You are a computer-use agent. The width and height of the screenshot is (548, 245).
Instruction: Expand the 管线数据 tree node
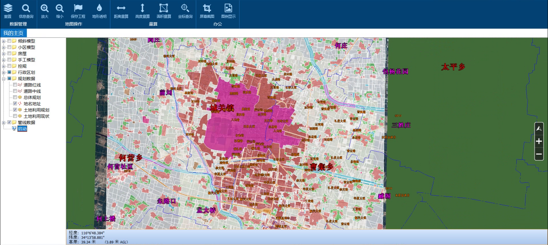3,122
